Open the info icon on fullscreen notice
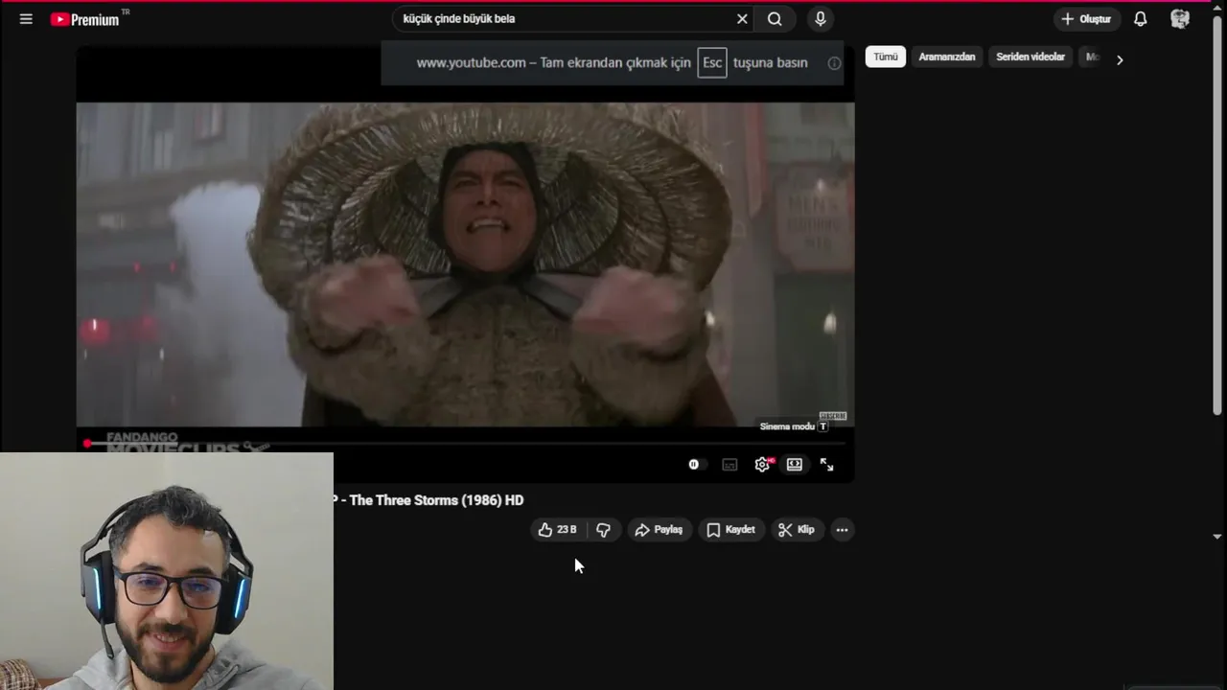Viewport: 1227px width, 690px height. pyautogui.click(x=834, y=63)
